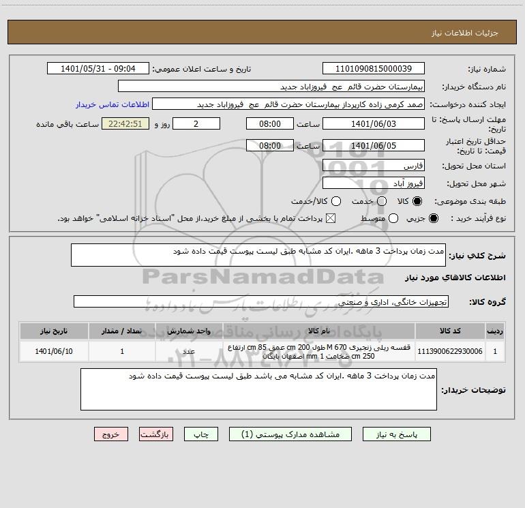Select the خدمت radio button

(x=382, y=201)
